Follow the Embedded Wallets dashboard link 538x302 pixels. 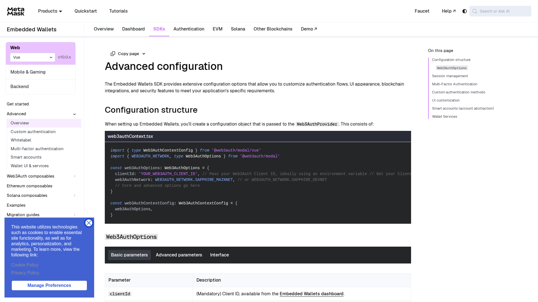(312, 294)
